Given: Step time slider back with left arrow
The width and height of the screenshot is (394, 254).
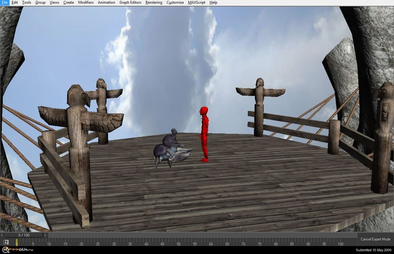Looking at the screenshot, I should point(2,235).
